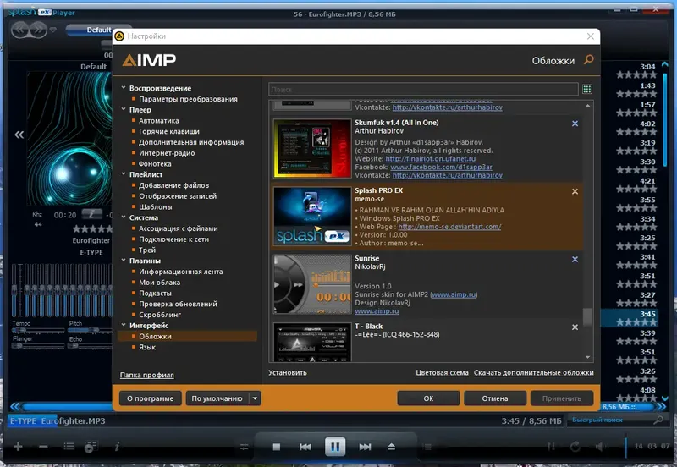This screenshot has width=677, height=467.
Task: Click the Быстрый поиск field in player
Action: pyautogui.click(x=610, y=420)
